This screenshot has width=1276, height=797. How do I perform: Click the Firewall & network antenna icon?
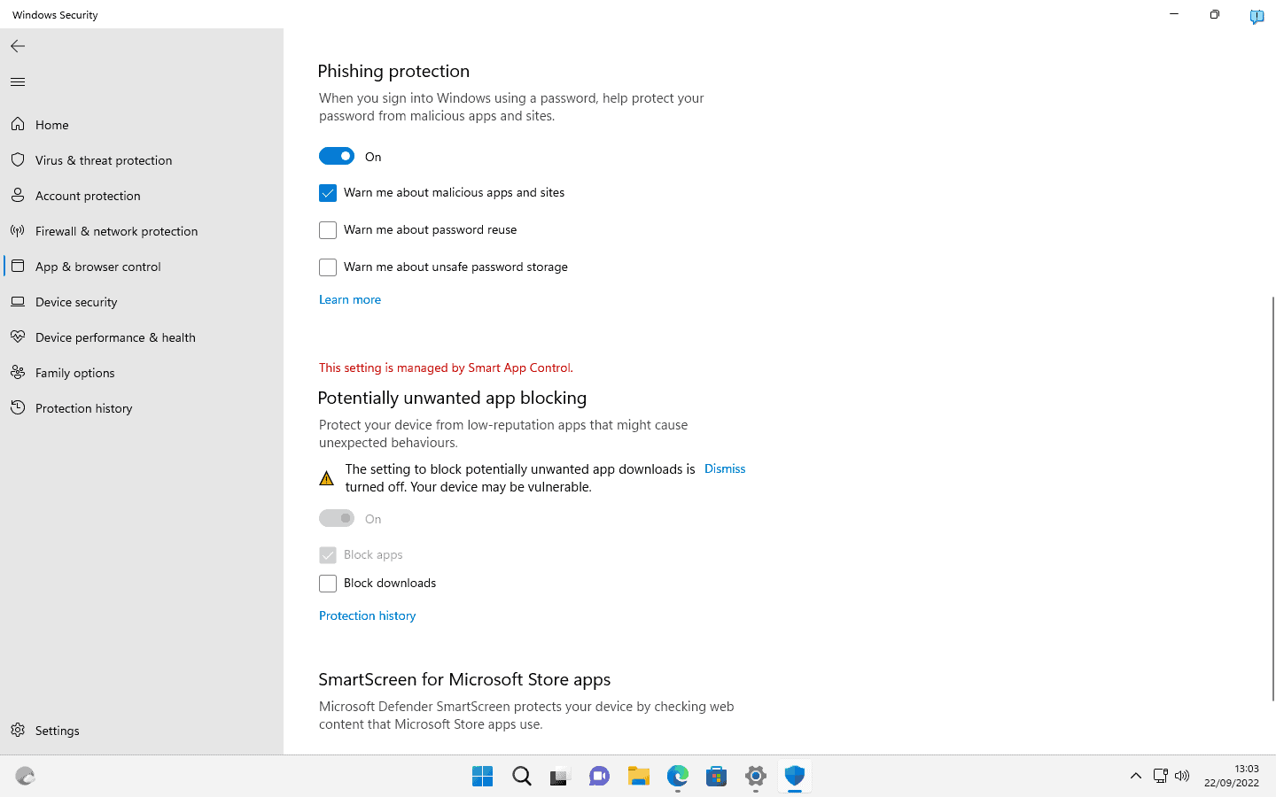(x=18, y=230)
